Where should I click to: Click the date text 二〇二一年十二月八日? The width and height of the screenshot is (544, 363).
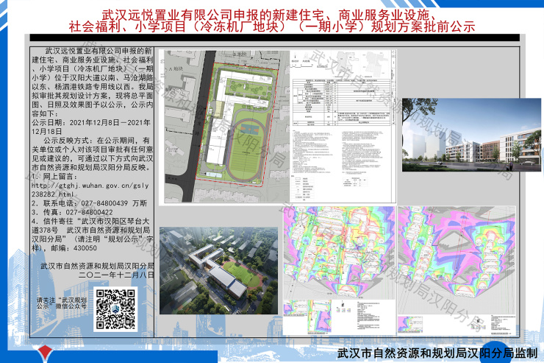coord(116,275)
